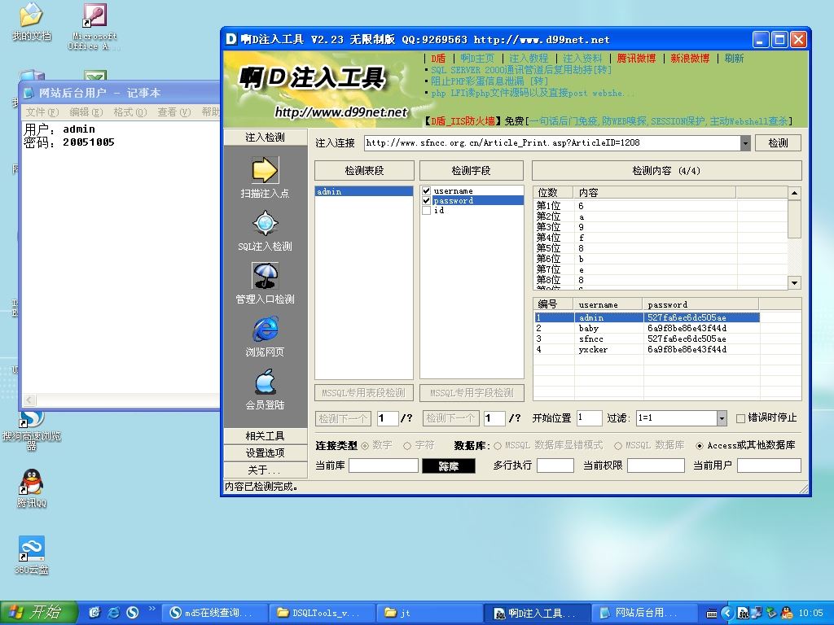Select row 3 sfncc in results table
This screenshot has height=625, width=834.
(647, 339)
